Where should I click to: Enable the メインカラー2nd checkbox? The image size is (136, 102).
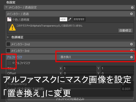tap(8, 44)
